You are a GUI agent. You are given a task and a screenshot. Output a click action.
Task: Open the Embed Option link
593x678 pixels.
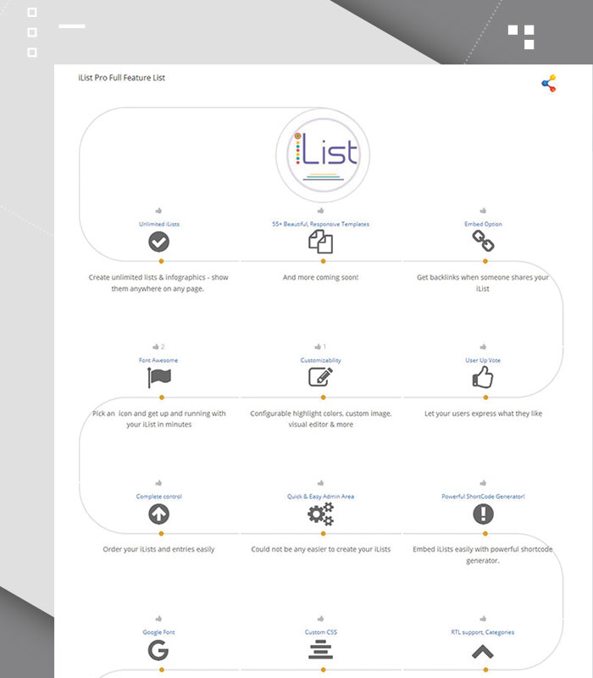(x=483, y=224)
